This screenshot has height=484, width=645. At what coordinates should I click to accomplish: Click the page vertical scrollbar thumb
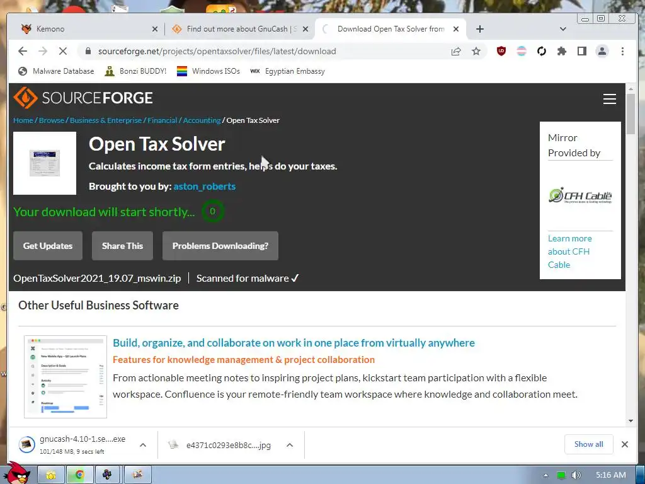[631, 113]
